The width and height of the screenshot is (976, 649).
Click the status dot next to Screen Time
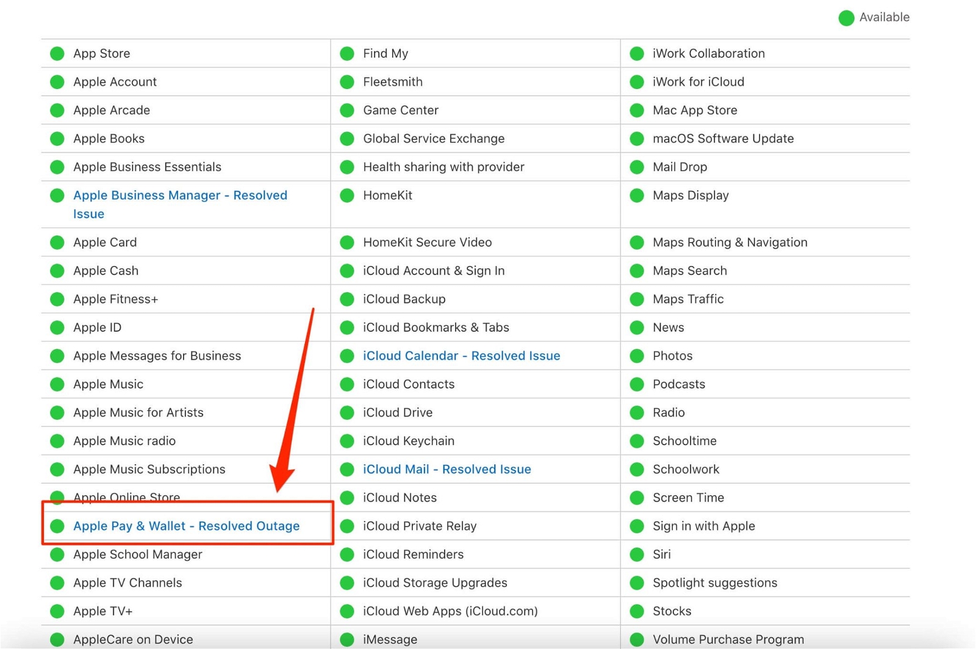pyautogui.click(x=637, y=498)
